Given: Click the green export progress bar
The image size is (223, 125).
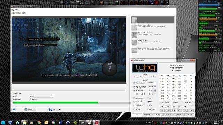Looking at the screenshot, I should coord(55,103).
